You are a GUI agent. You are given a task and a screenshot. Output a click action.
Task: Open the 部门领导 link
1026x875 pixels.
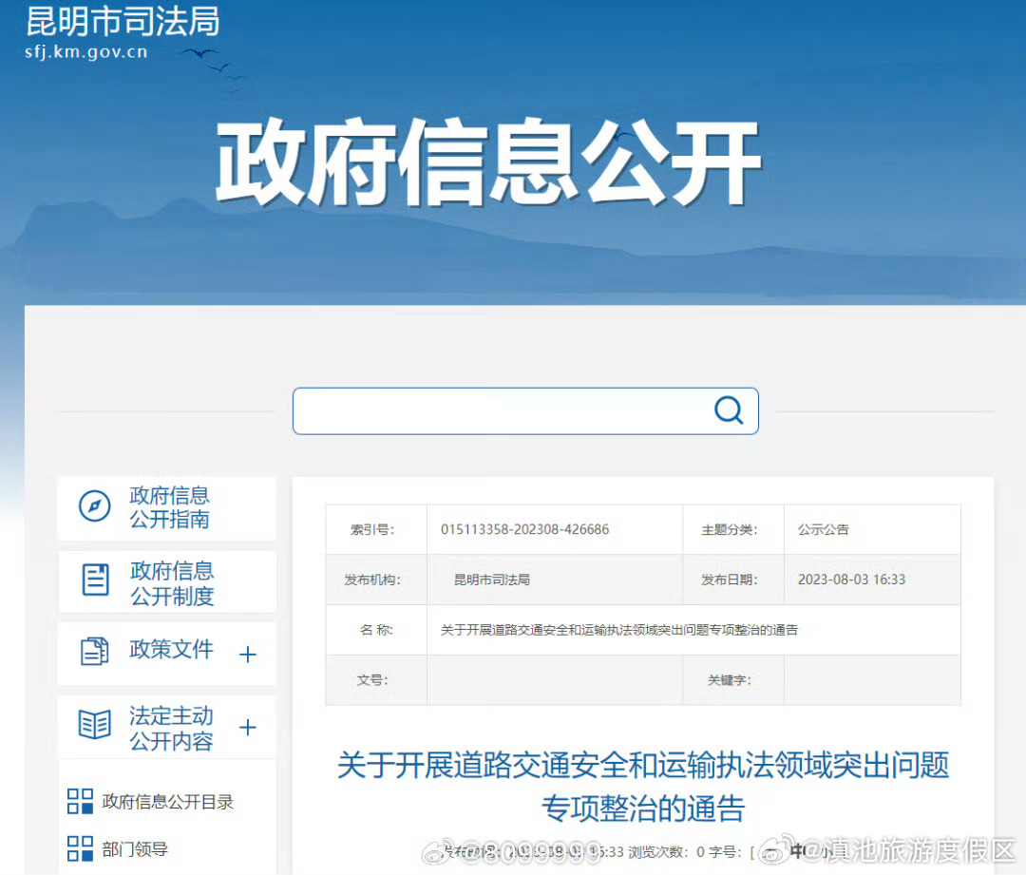click(136, 848)
